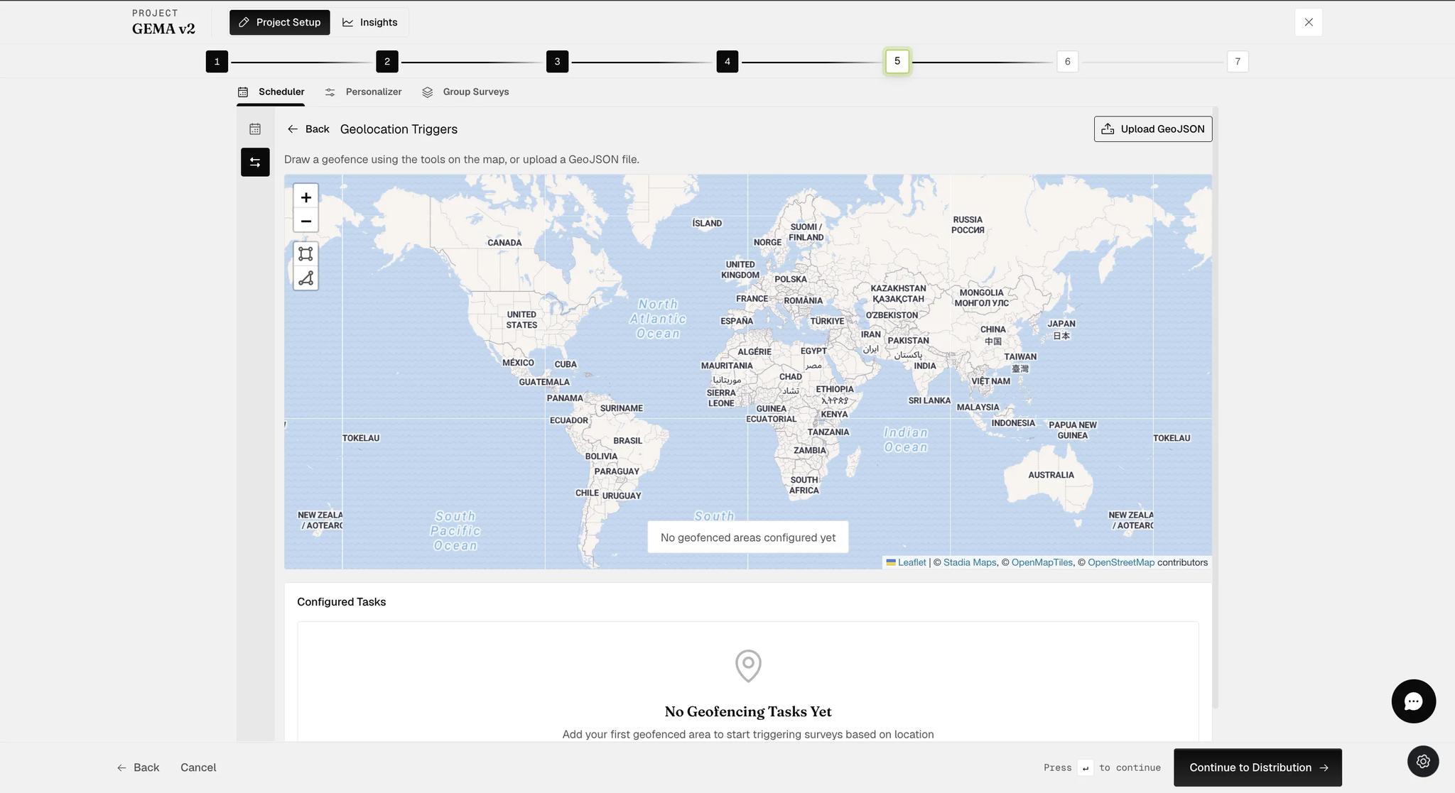Viewport: 1455px width, 793px height.
Task: Open the Leaflet attribution link
Action: [x=912, y=562]
